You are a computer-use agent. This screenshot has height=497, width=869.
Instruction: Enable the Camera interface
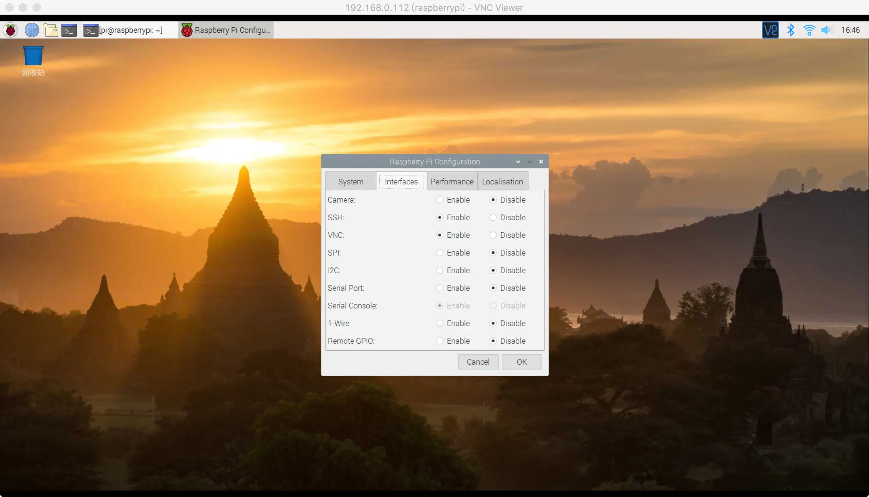click(440, 200)
